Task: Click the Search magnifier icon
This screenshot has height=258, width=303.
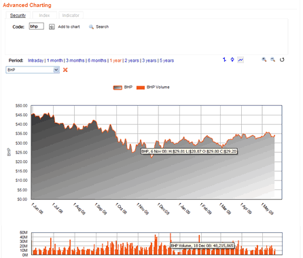Action: [x=91, y=26]
